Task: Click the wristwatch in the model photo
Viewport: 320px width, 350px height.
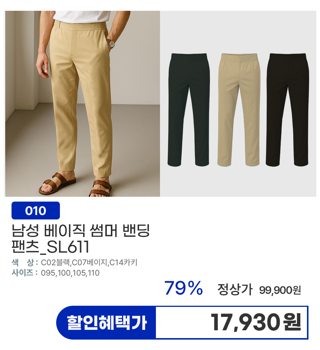Action: [111, 43]
